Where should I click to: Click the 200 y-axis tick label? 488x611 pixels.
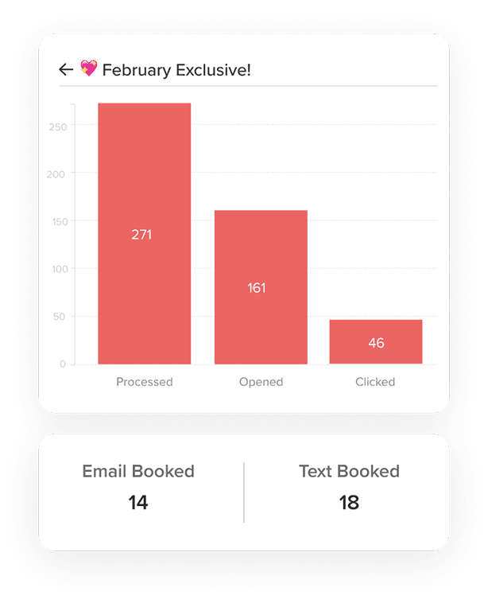(x=57, y=173)
